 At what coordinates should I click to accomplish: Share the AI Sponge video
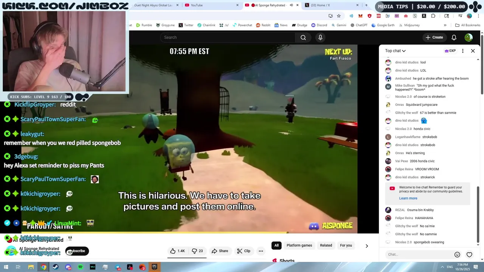pos(220,251)
